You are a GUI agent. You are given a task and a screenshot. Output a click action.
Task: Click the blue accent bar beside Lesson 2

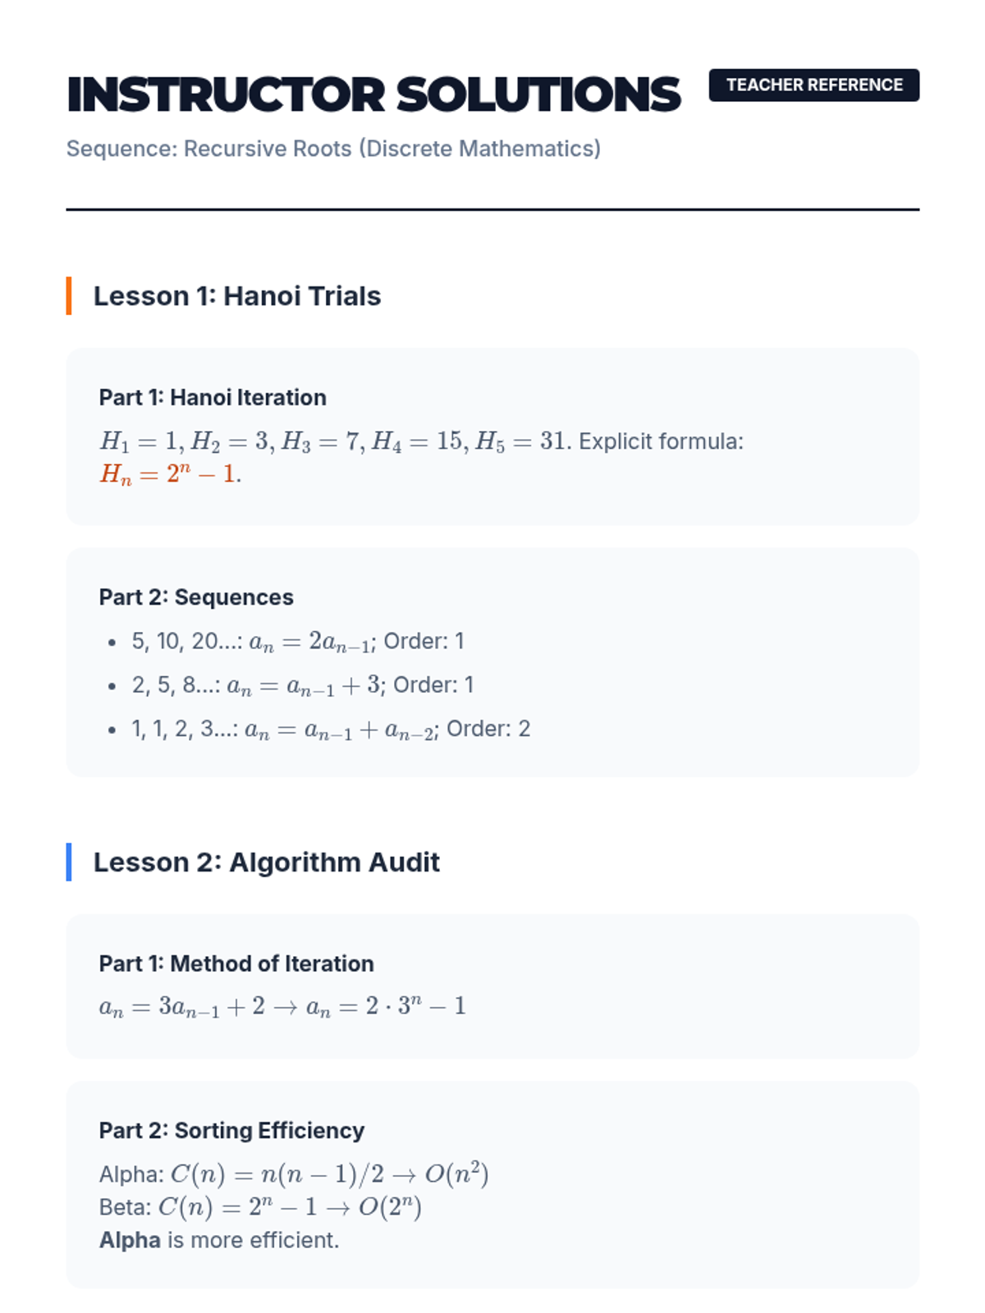69,862
